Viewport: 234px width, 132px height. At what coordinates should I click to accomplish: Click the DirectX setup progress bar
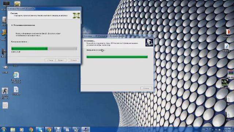click(x=44, y=49)
